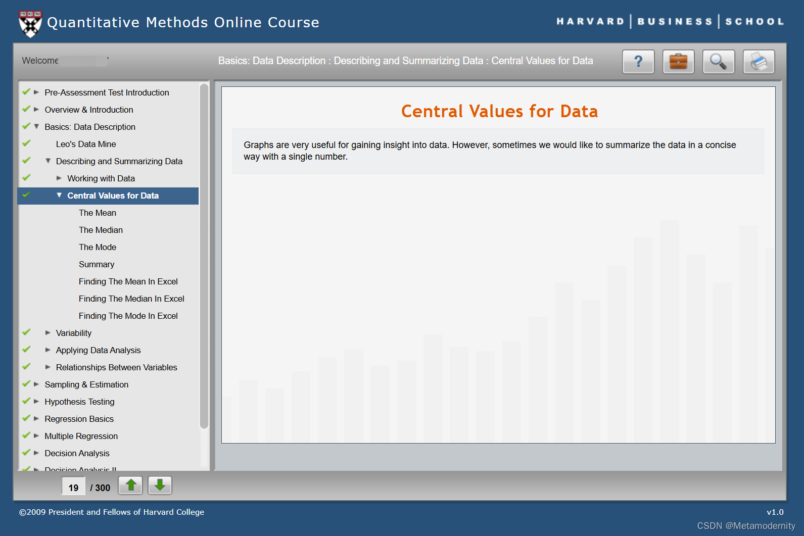Go to previous page with up arrow
804x536 pixels.
[130, 485]
